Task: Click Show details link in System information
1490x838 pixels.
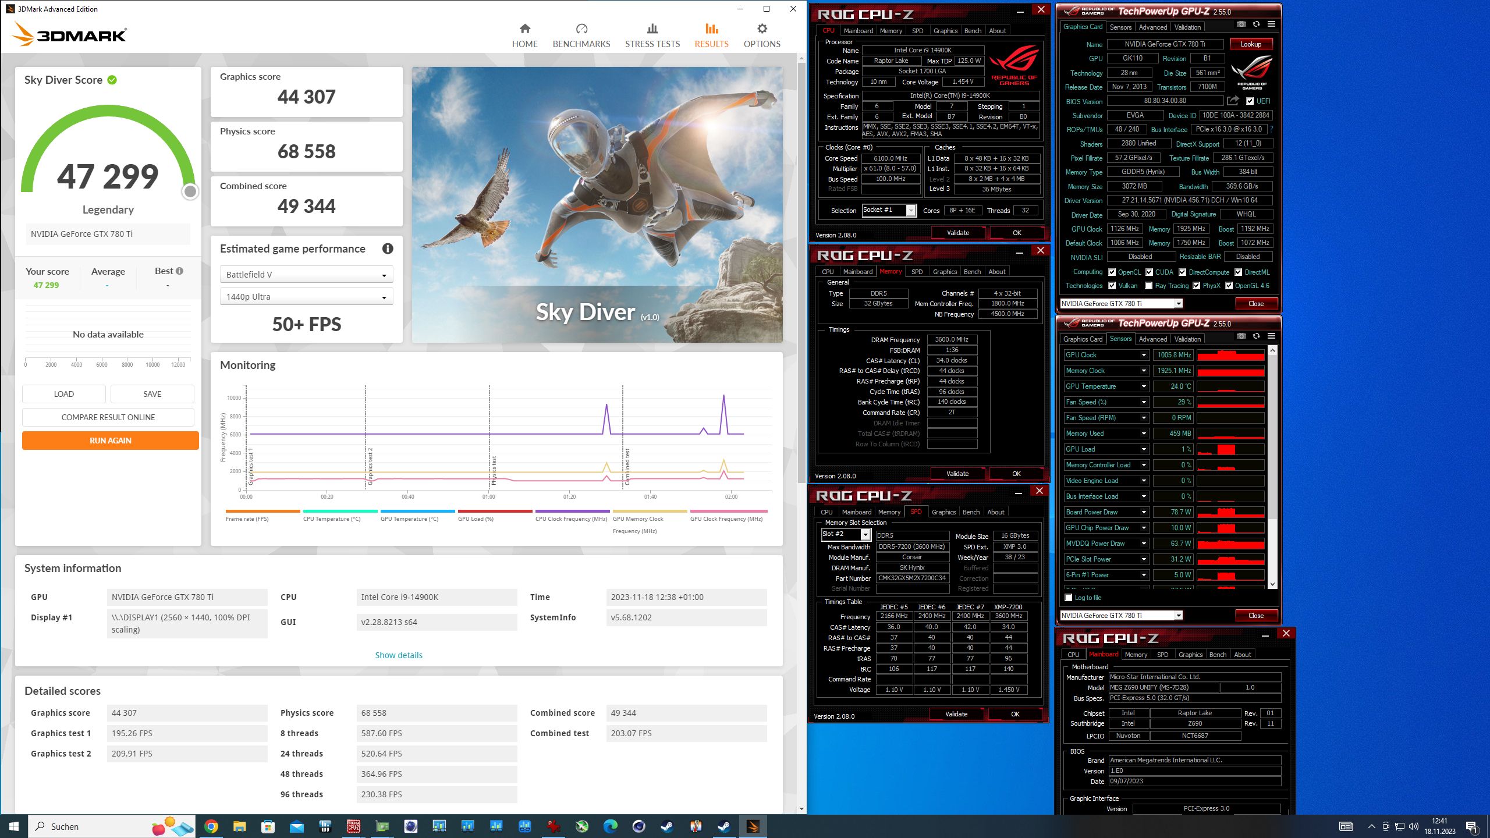Action: [x=399, y=655]
